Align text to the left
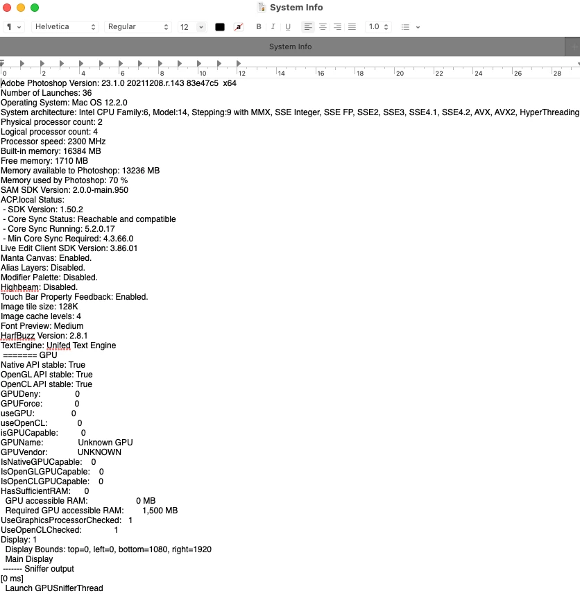Image resolution: width=580 pixels, height=598 pixels. tap(308, 26)
